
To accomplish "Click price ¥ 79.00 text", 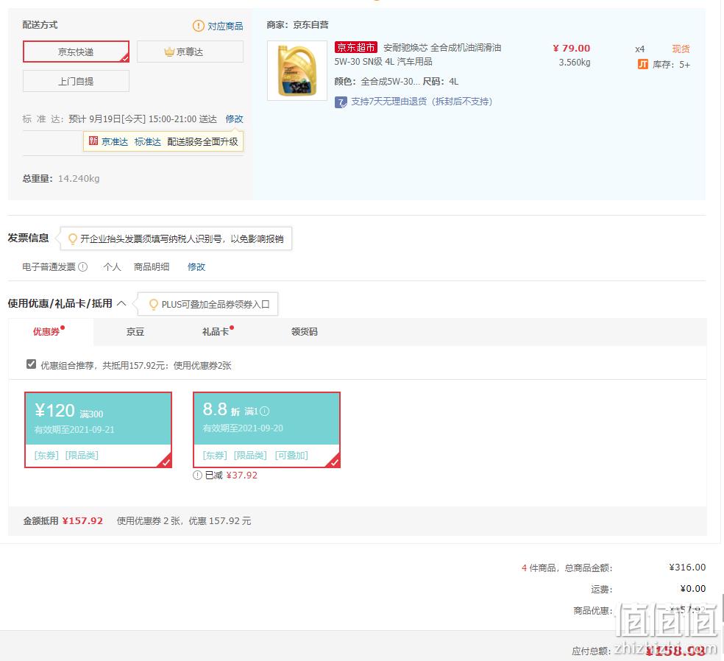I will [572, 49].
